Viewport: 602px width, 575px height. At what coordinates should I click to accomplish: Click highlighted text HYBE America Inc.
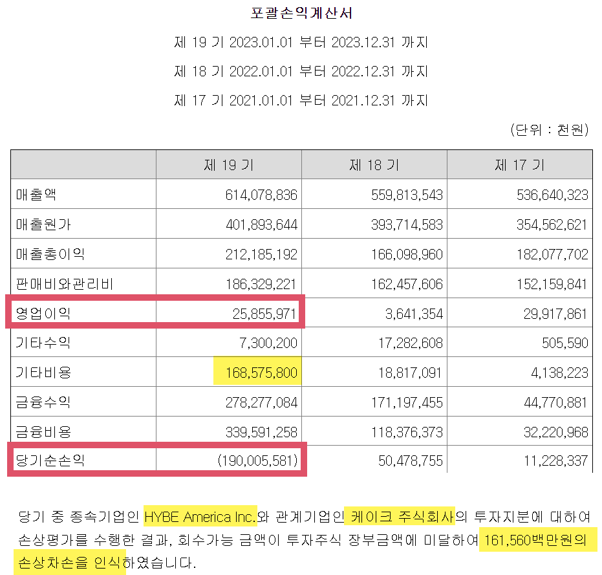(x=200, y=517)
